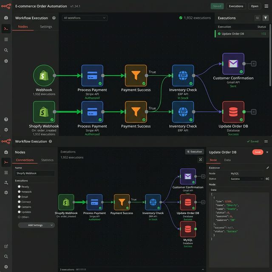272x272 pixels.
Task: Open the Status Success dropdown
Action: pos(246,178)
